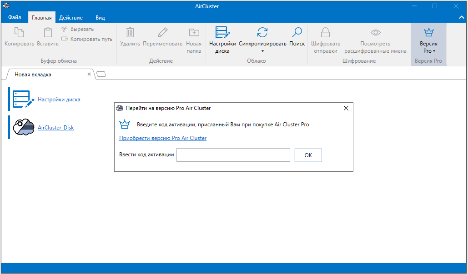Click the activation code input field
The width and height of the screenshot is (468, 274).
coord(233,155)
